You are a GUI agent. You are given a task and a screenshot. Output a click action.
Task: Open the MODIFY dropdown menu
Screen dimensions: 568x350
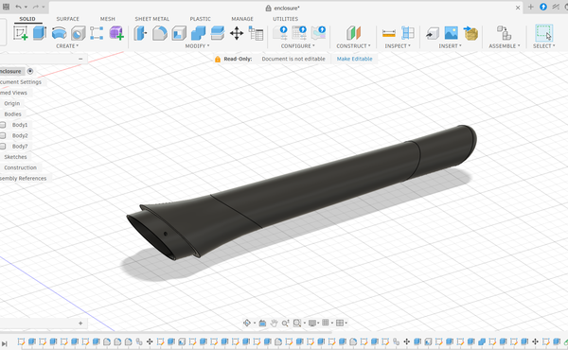click(x=197, y=46)
